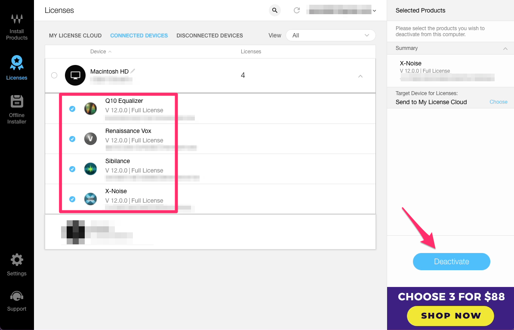Click the license count 4 for Macintosh HD
Screen dimensions: 514x330
pos(243,75)
